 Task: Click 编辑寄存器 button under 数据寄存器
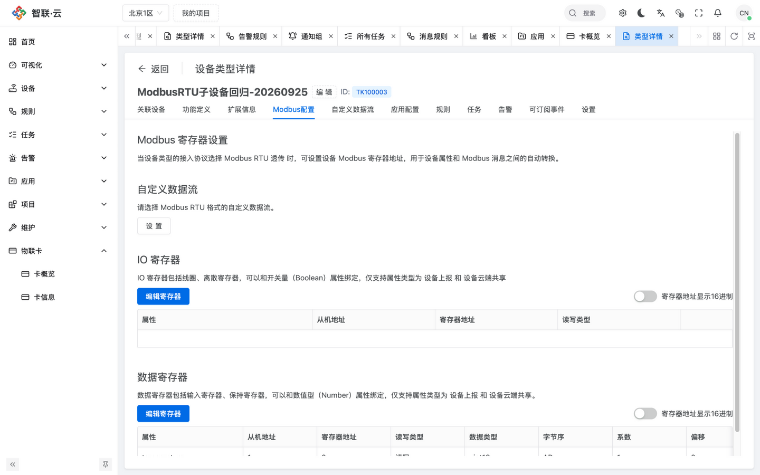pyautogui.click(x=163, y=414)
